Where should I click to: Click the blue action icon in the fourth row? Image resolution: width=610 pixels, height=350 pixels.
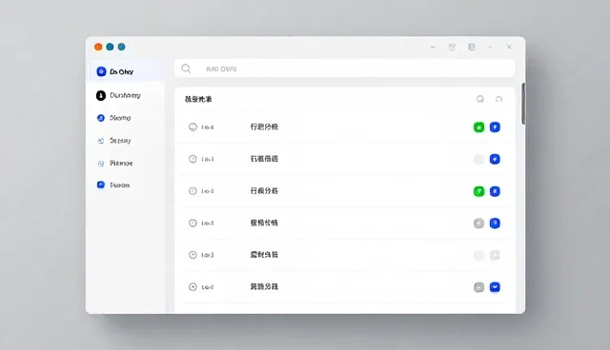pyautogui.click(x=495, y=224)
